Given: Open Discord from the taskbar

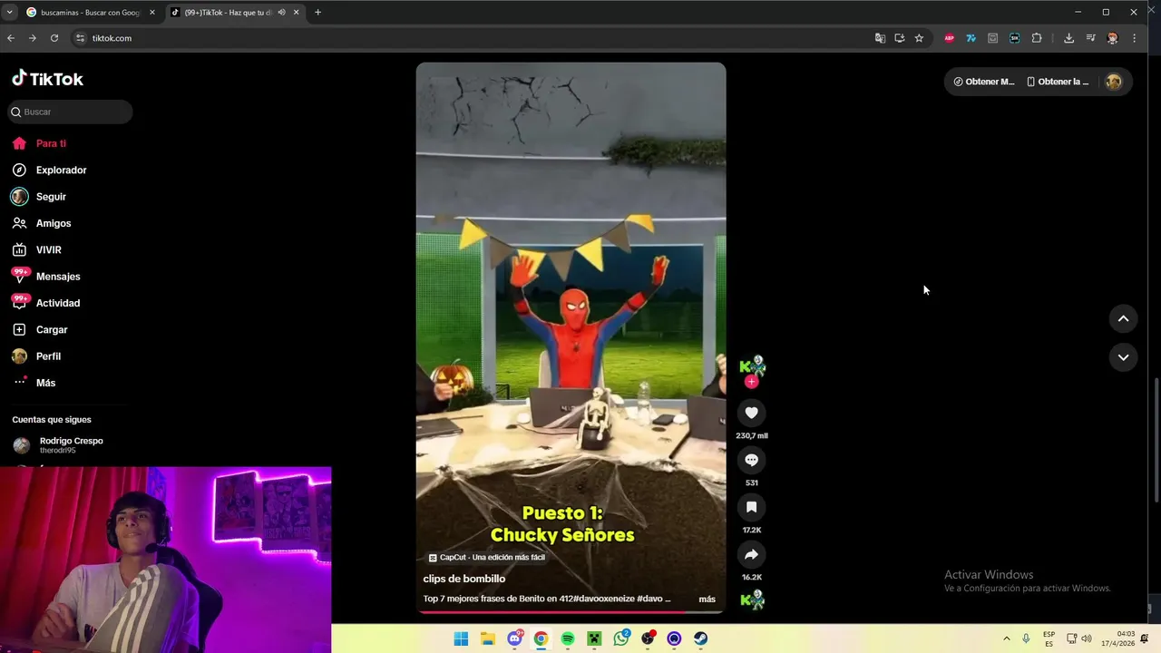Looking at the screenshot, I should coord(514,638).
